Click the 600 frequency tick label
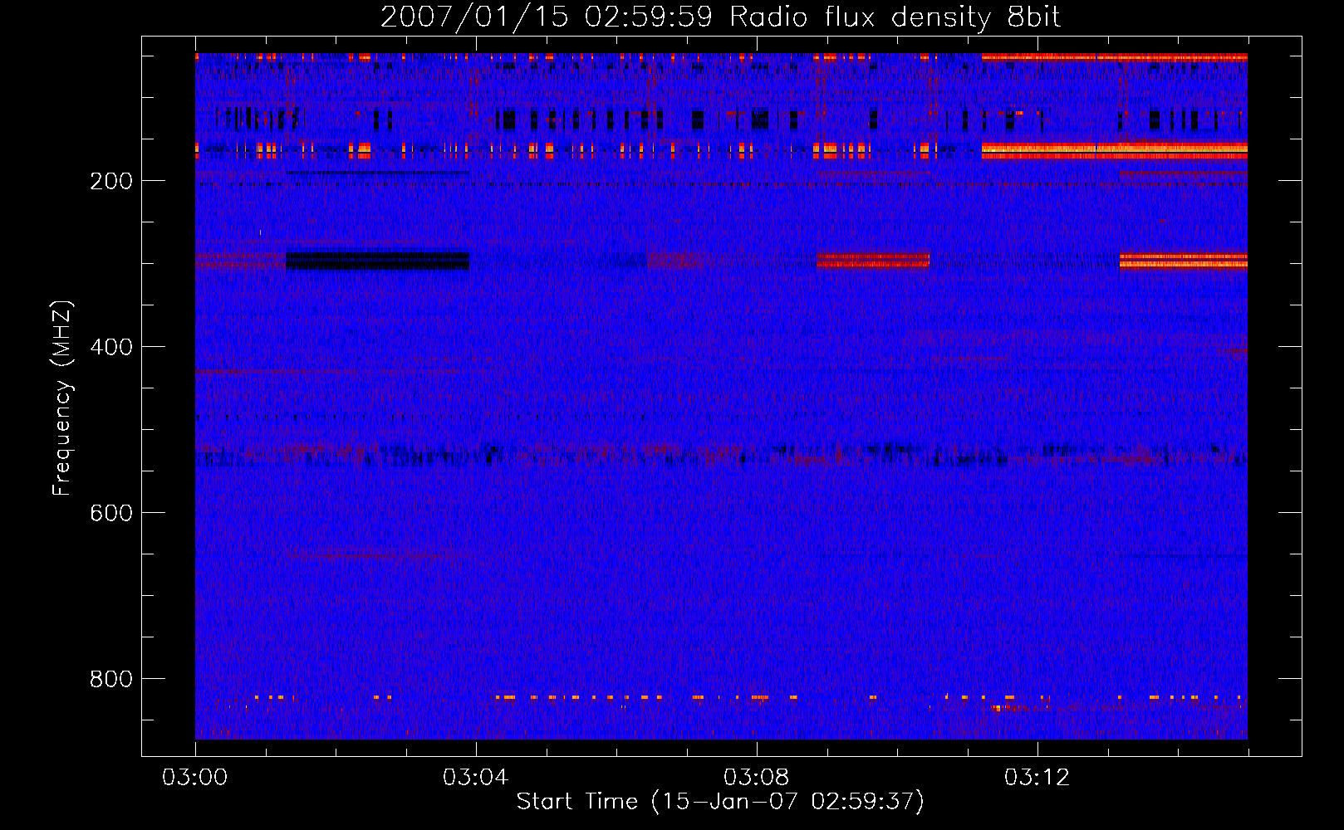1344x830 pixels. (x=111, y=513)
